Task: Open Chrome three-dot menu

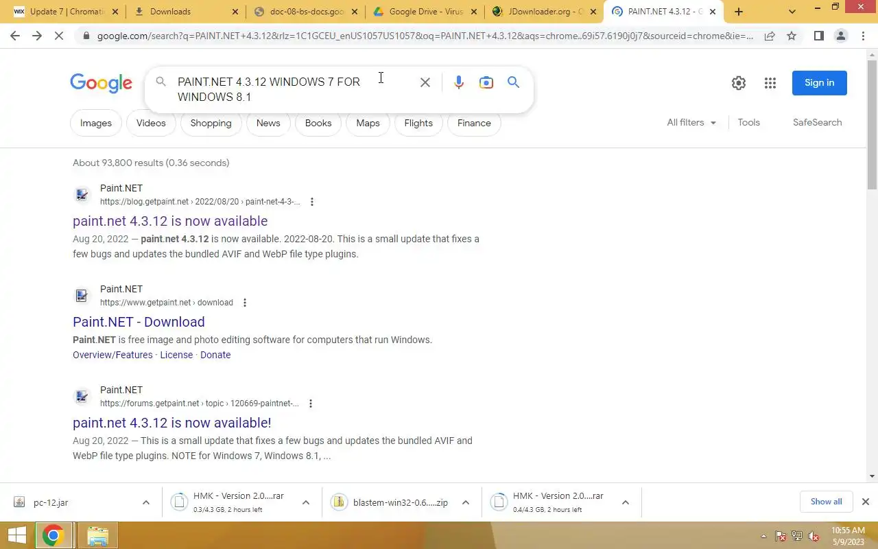Action: tap(863, 36)
